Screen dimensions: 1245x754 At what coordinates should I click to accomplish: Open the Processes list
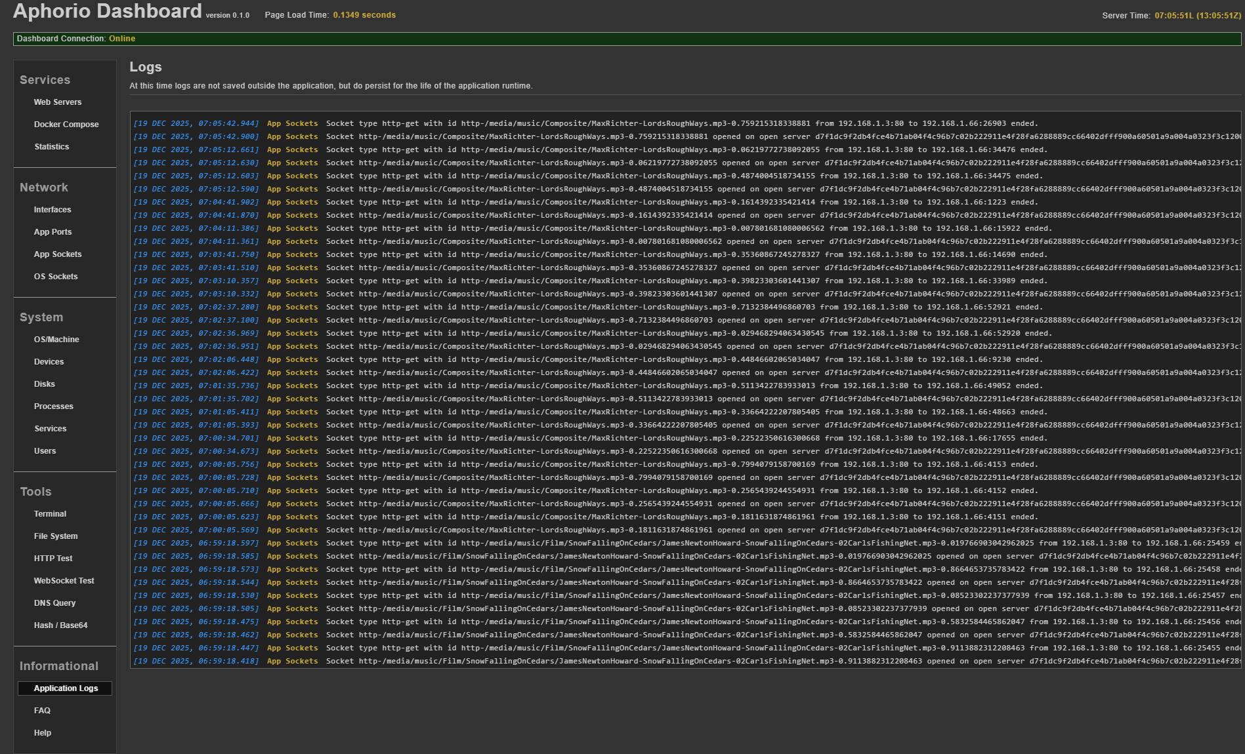pyautogui.click(x=54, y=407)
